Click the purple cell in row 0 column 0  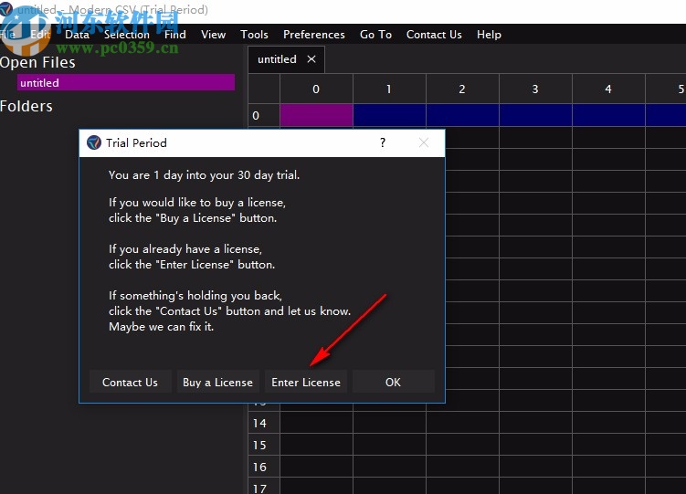[316, 115]
